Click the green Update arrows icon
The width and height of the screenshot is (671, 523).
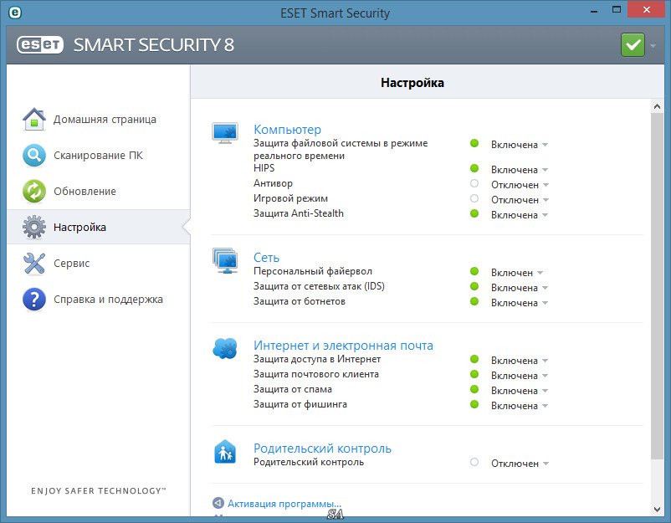tap(34, 191)
